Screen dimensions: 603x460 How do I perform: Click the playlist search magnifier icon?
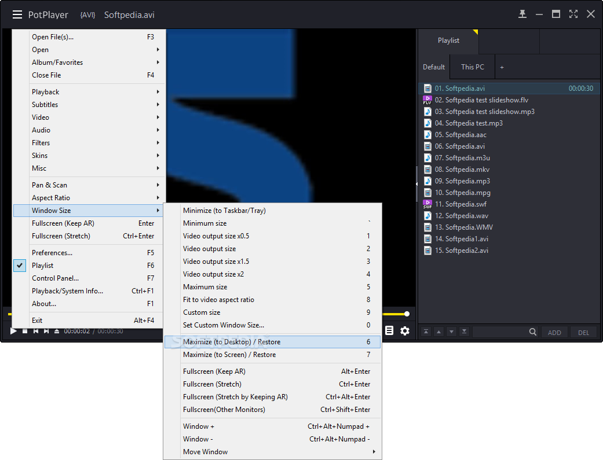[x=533, y=332]
